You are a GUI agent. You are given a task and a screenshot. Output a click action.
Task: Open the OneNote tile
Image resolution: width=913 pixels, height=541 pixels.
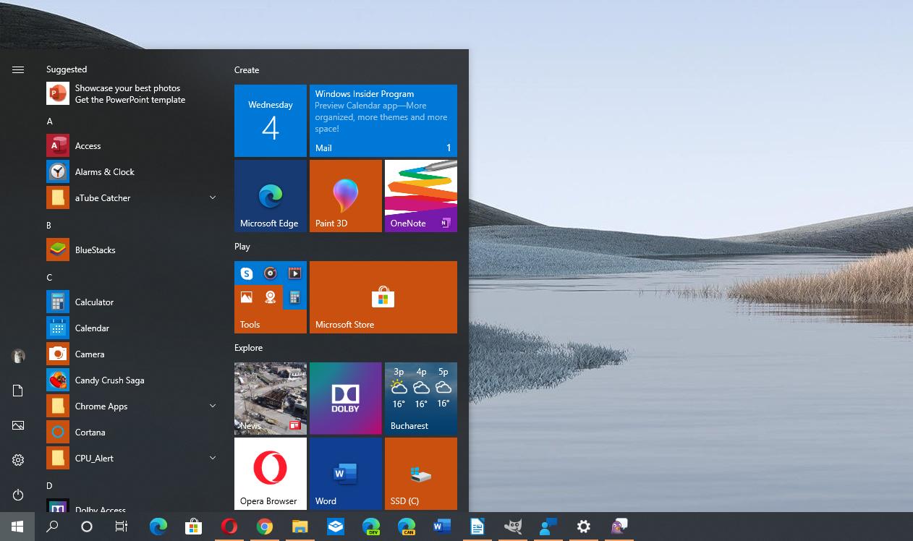[x=421, y=196]
